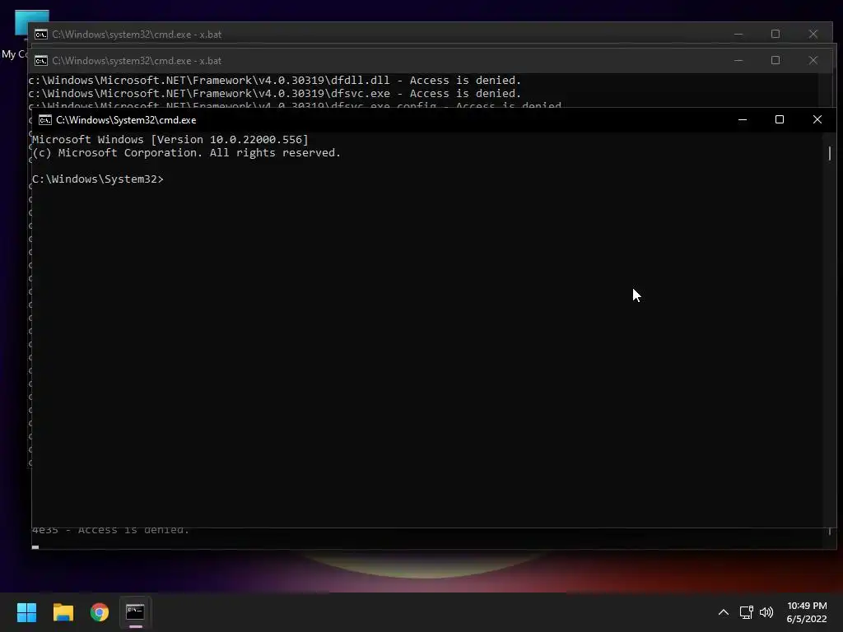The width and height of the screenshot is (843, 632).
Task: Click the dfdll.dll Access is denied line
Action: pos(275,81)
